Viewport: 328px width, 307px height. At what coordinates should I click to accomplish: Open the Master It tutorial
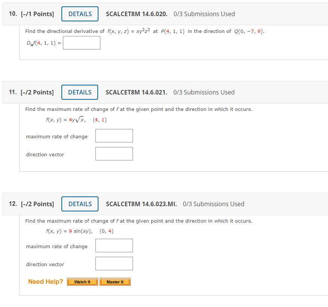point(115,282)
